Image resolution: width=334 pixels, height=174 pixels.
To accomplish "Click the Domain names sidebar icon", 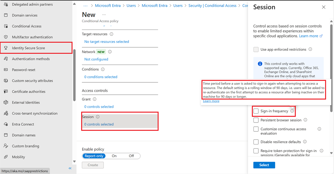I will click(6, 135).
